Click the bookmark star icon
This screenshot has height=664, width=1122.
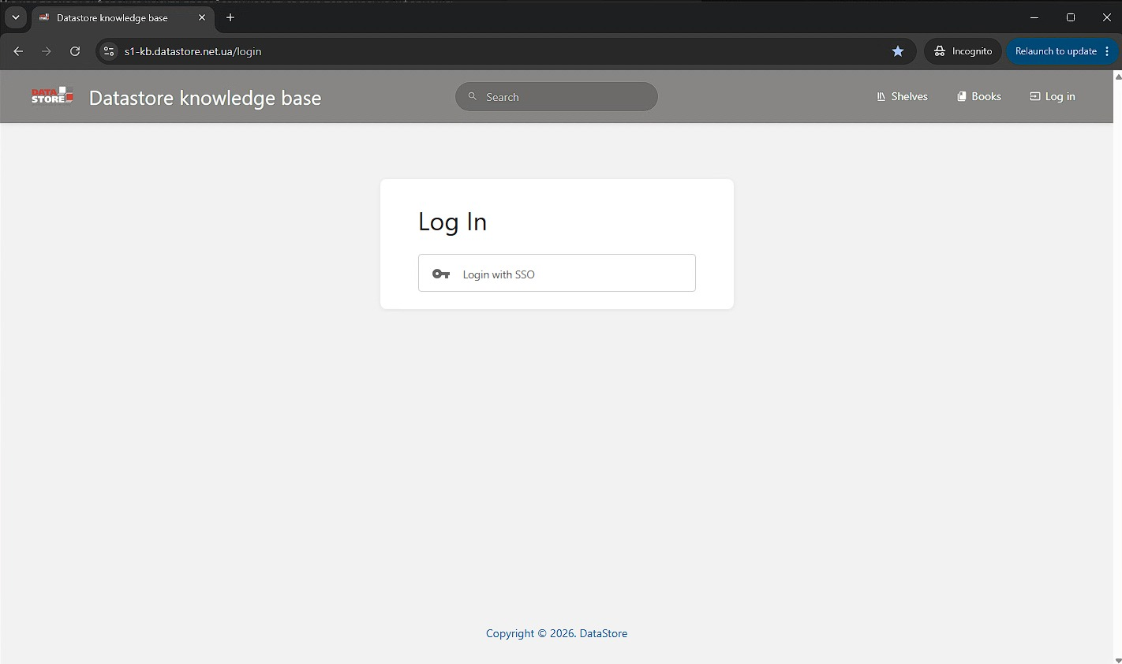coord(898,51)
